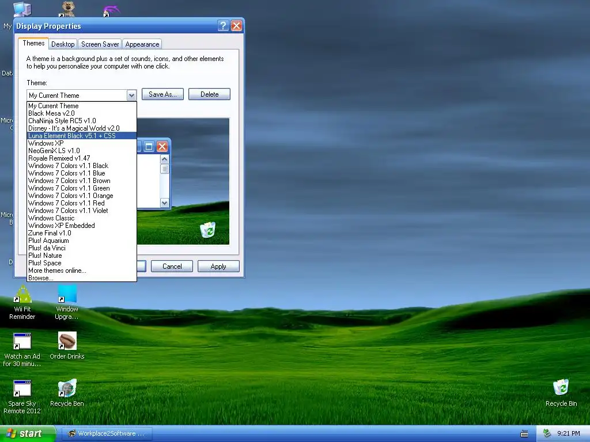Click the Workplace2Software taskbar button

107,434
